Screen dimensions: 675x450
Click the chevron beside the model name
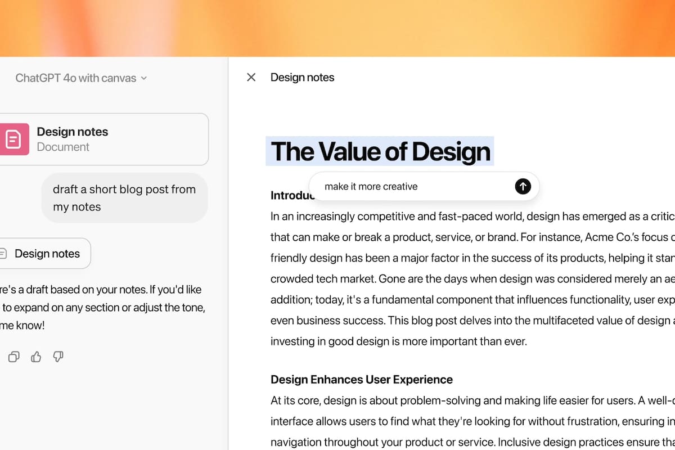coord(144,78)
